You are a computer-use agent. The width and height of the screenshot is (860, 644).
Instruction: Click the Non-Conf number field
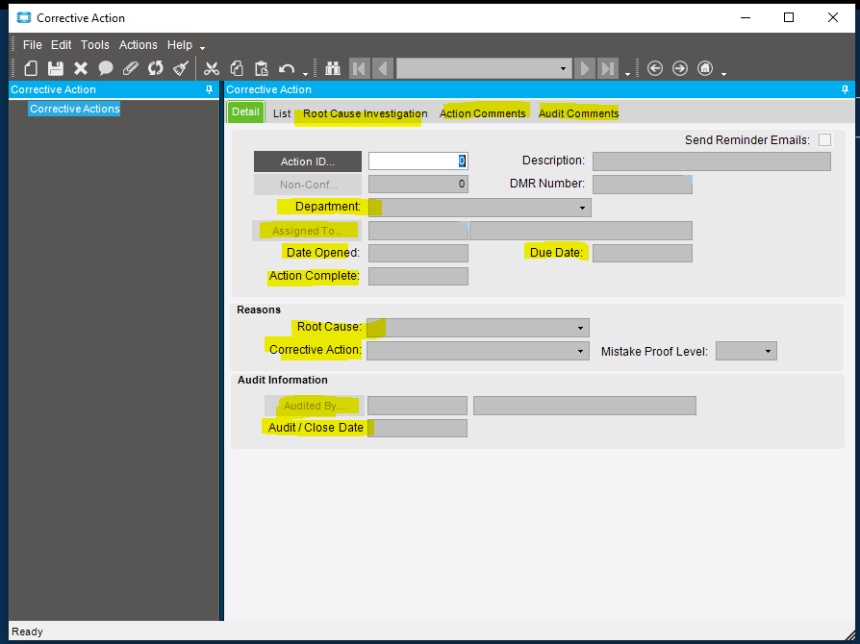[x=417, y=185]
